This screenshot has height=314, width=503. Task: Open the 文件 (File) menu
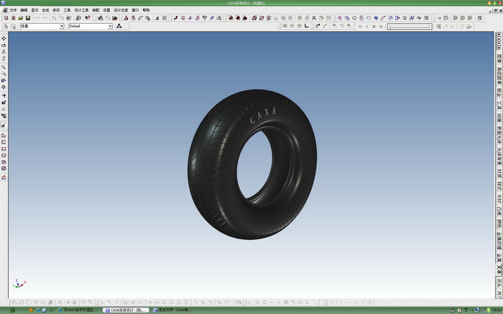point(13,10)
